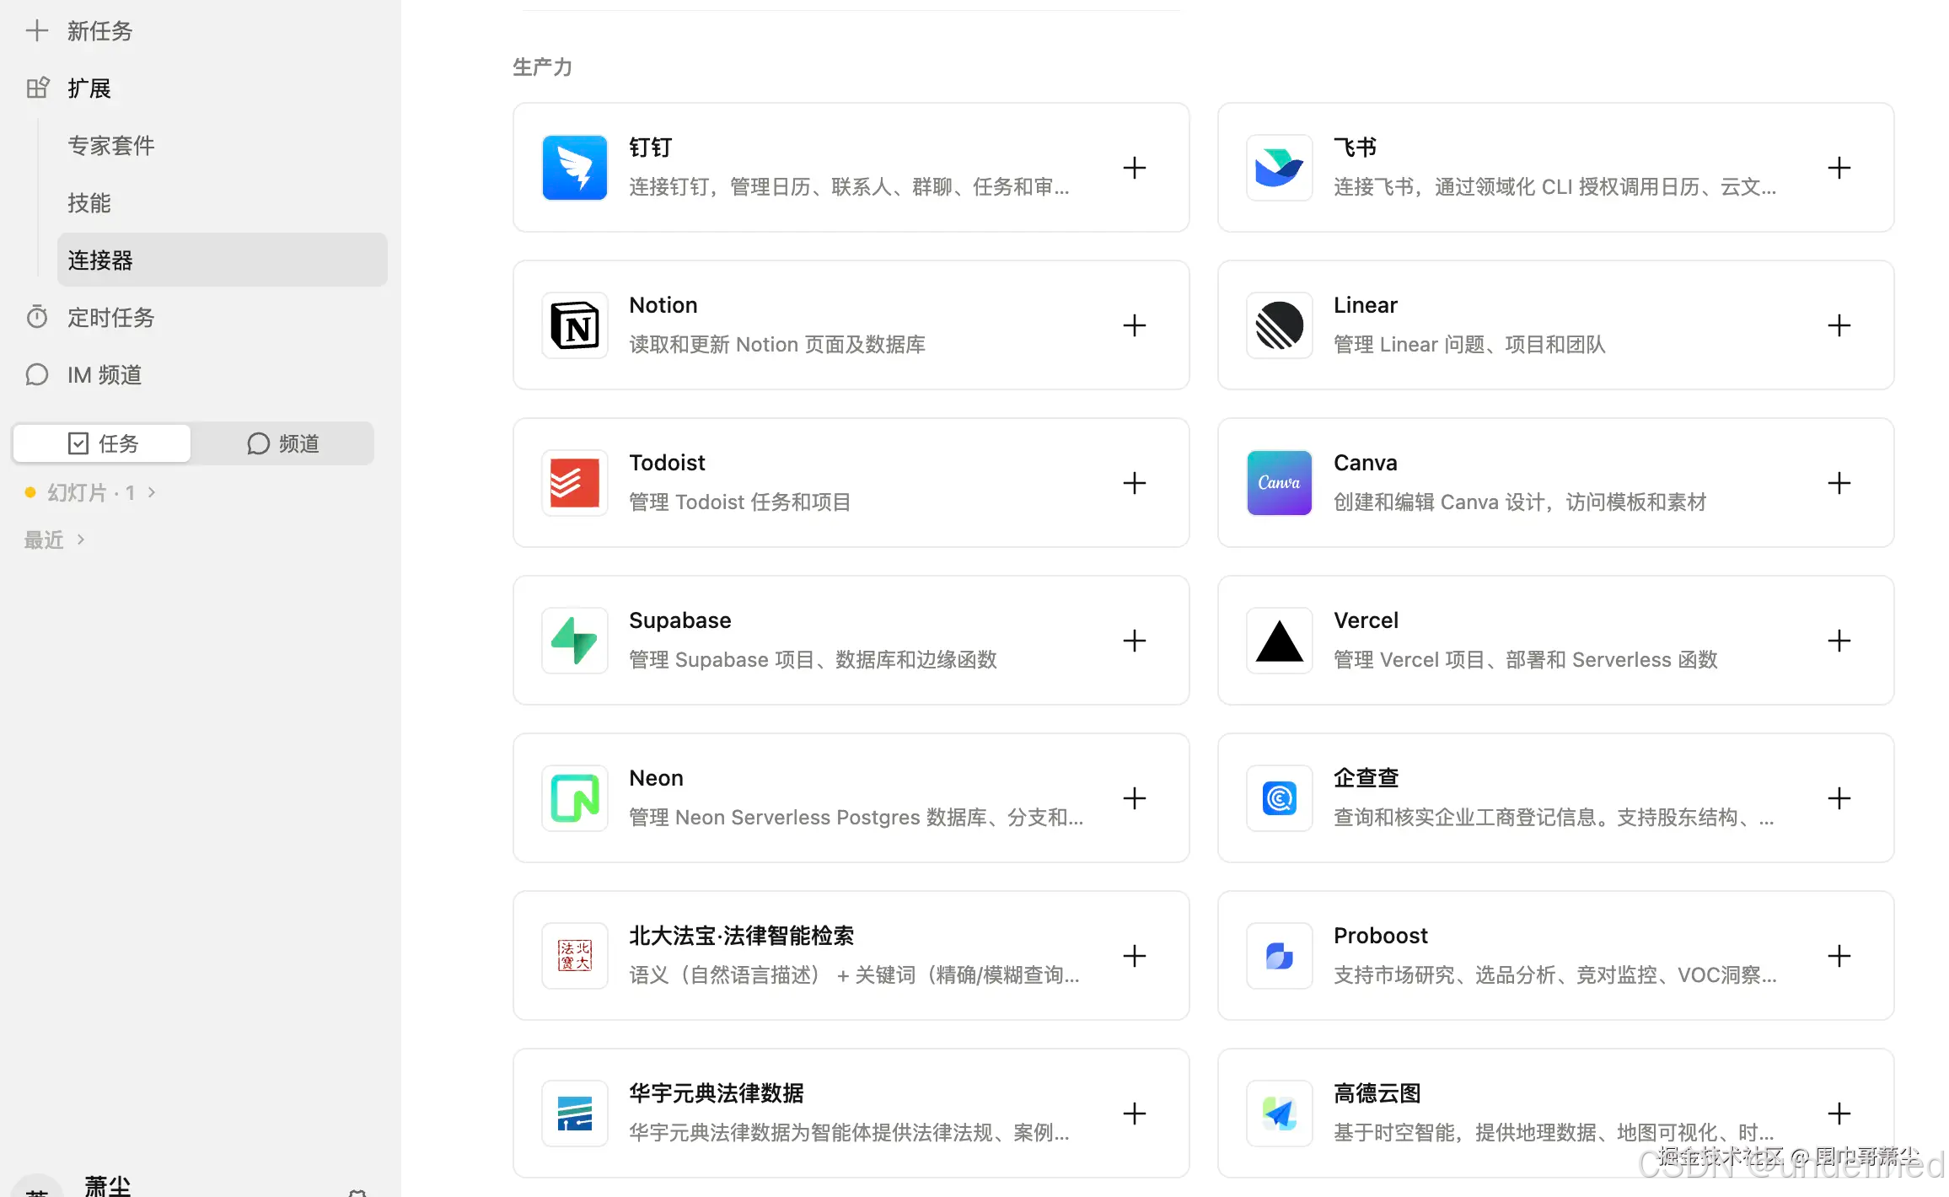Open the Vercel connector title
Viewport: 1949px width, 1197px height.
click(1366, 620)
